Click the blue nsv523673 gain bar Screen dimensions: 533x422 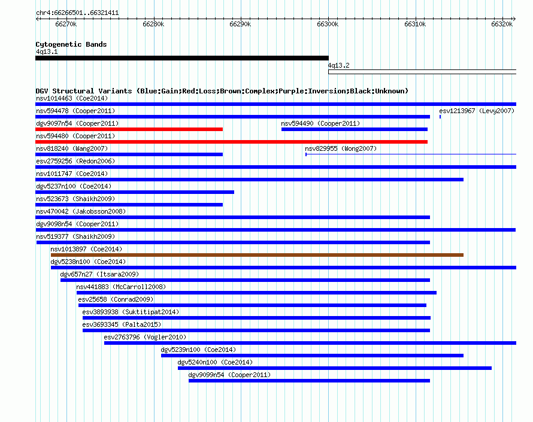tap(129, 205)
